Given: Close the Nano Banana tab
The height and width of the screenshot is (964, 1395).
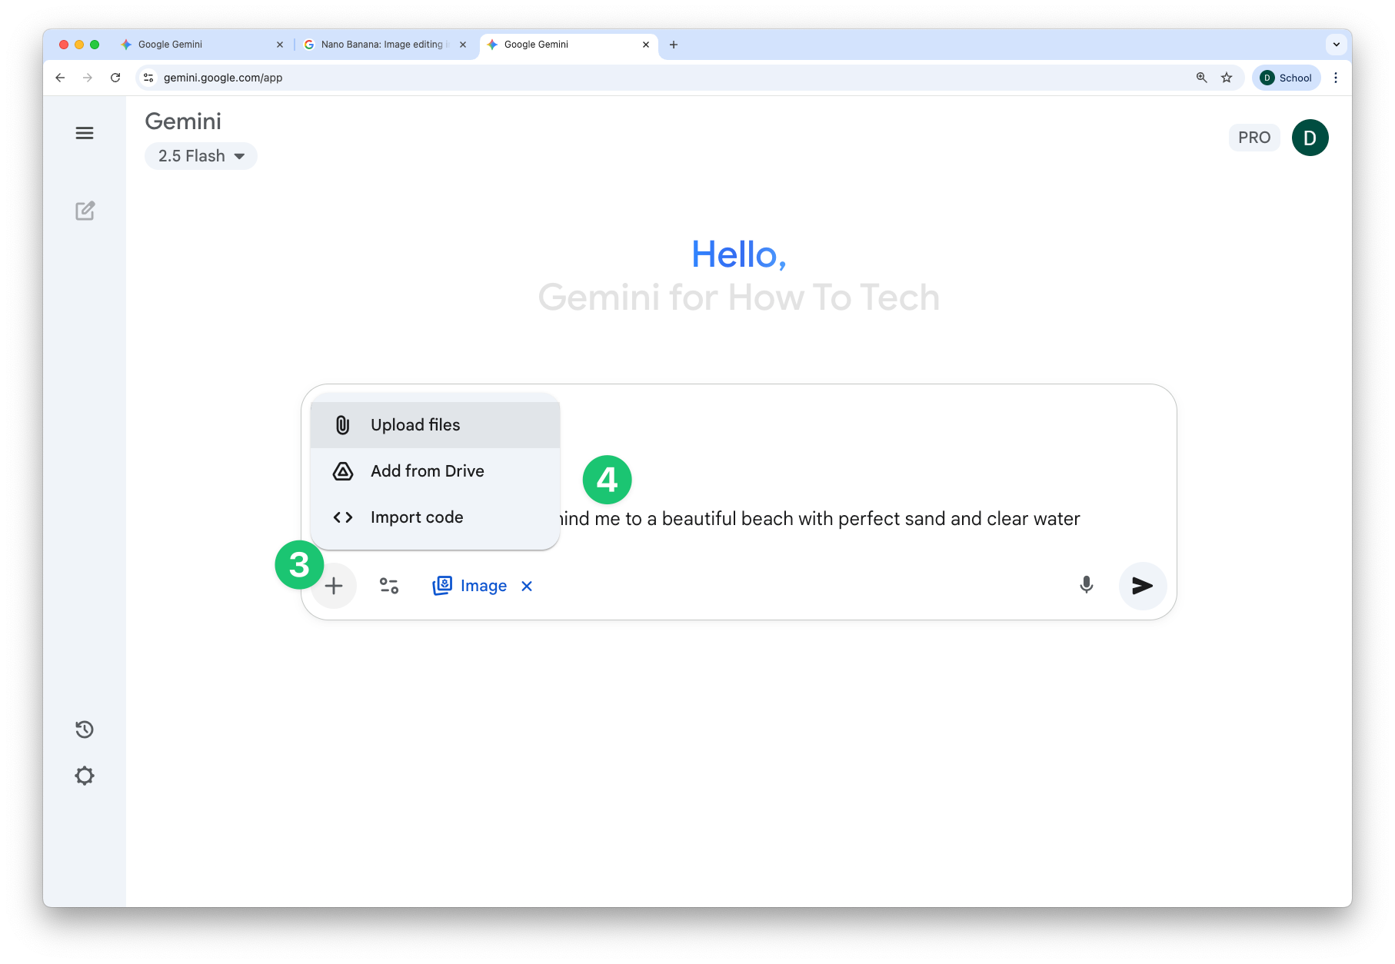Looking at the screenshot, I should pyautogui.click(x=463, y=45).
